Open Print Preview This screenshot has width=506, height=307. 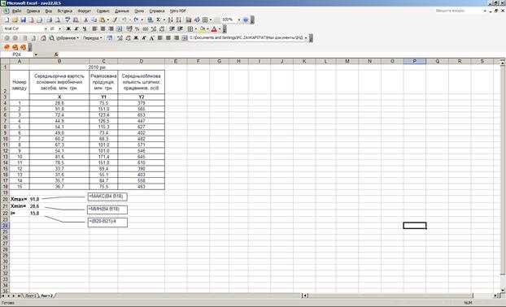pos(58,20)
